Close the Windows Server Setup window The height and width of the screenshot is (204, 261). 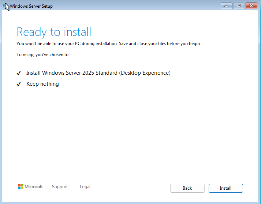[x=251, y=6]
